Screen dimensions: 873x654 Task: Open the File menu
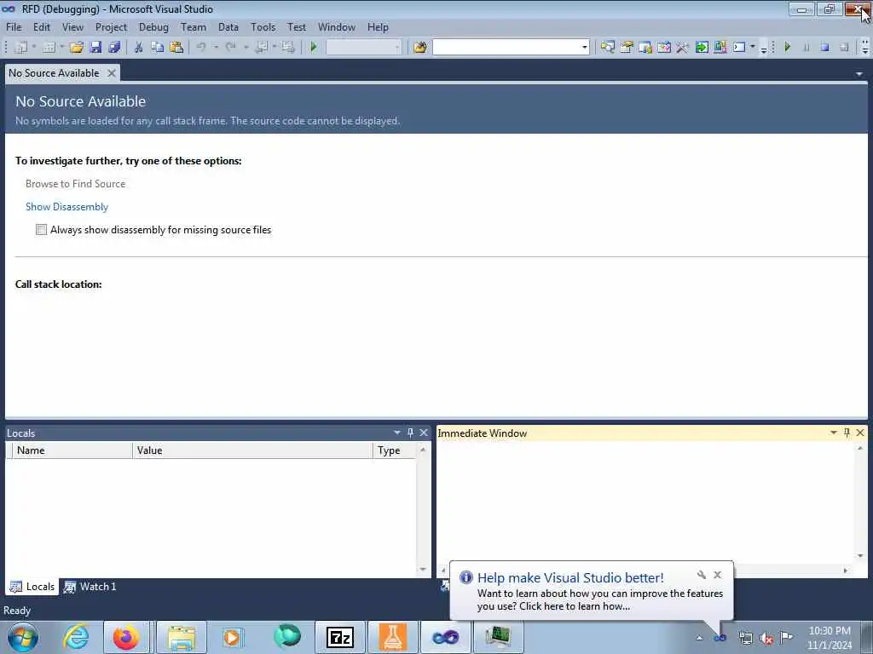pyautogui.click(x=14, y=26)
